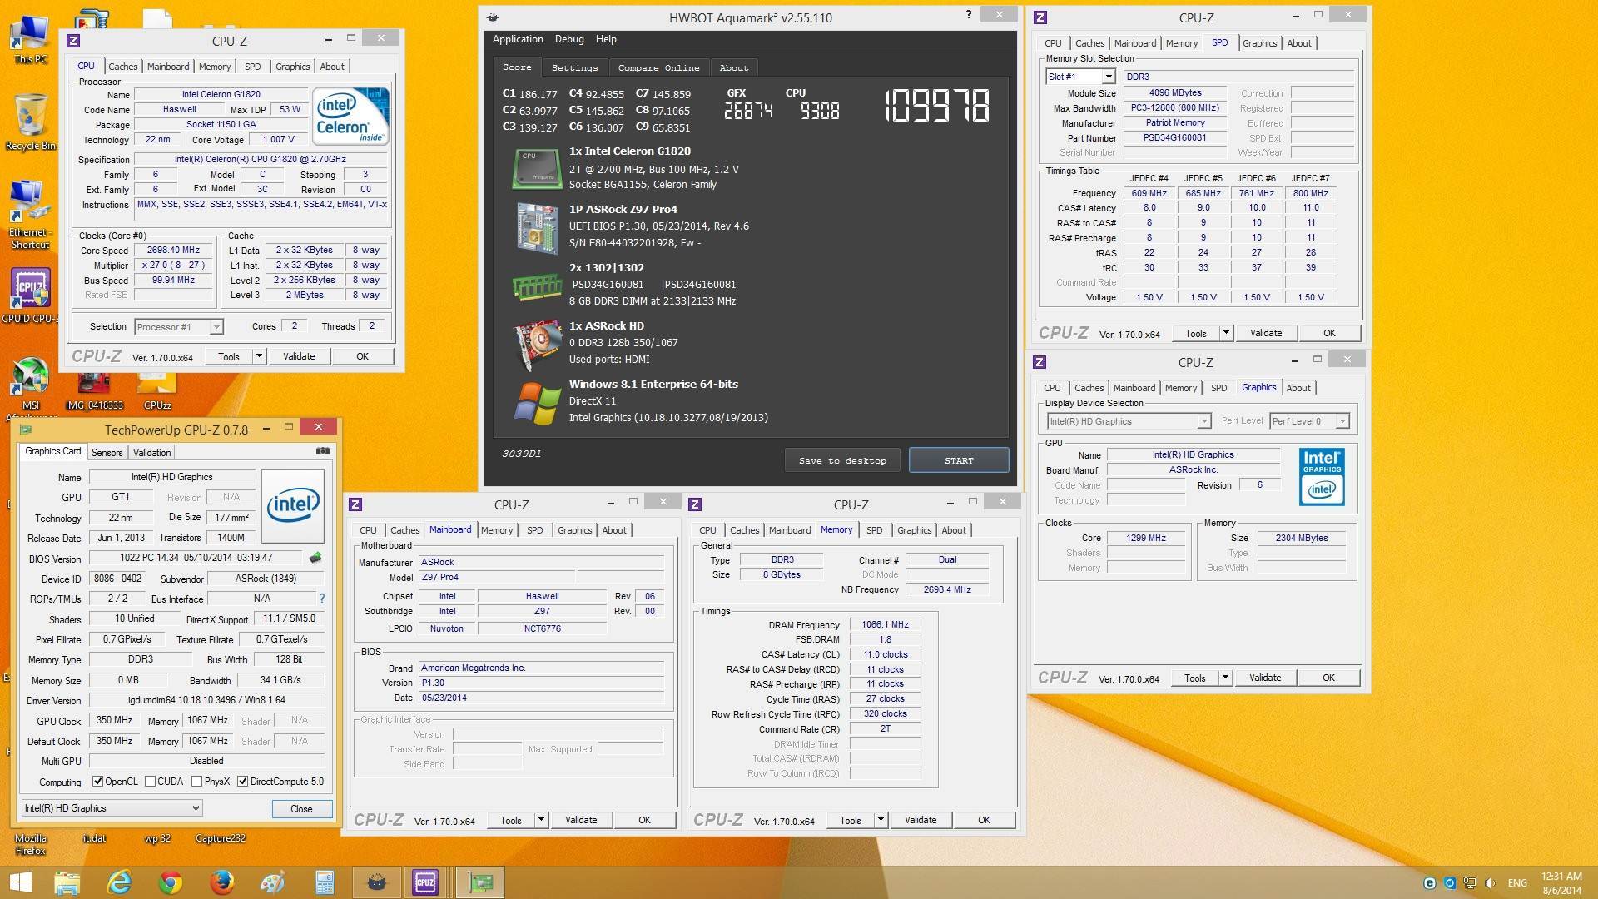Switch to Aquamark Settings tab
This screenshot has height=899, width=1598.
point(574,67)
